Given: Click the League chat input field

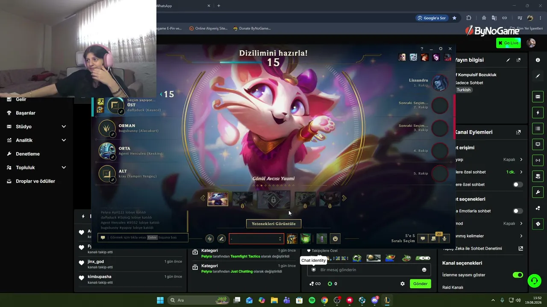Looking at the screenshot, I should point(143,237).
